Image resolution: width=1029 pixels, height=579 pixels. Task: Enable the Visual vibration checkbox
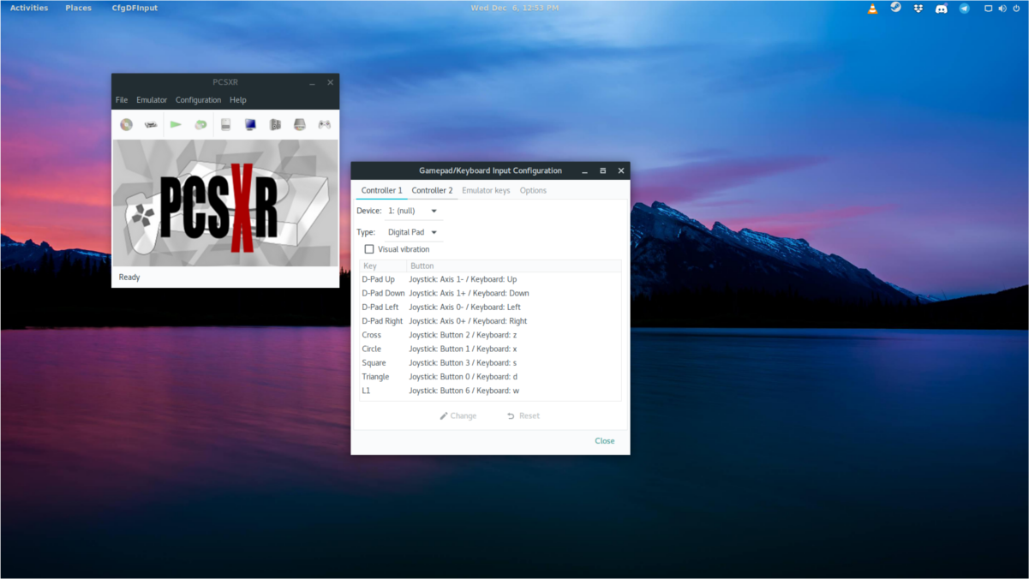tap(369, 249)
